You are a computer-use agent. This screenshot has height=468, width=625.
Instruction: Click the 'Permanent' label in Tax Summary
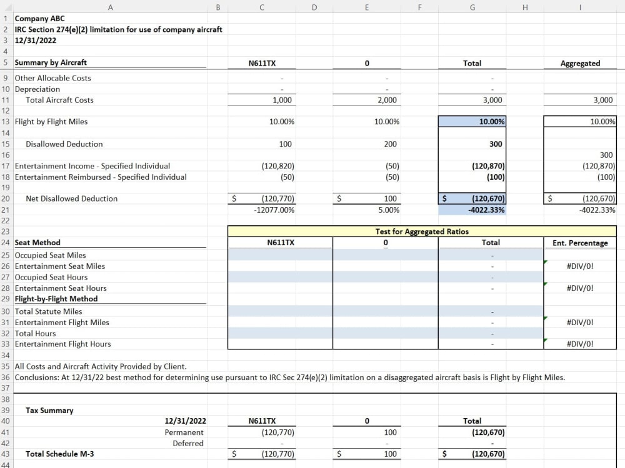click(184, 432)
